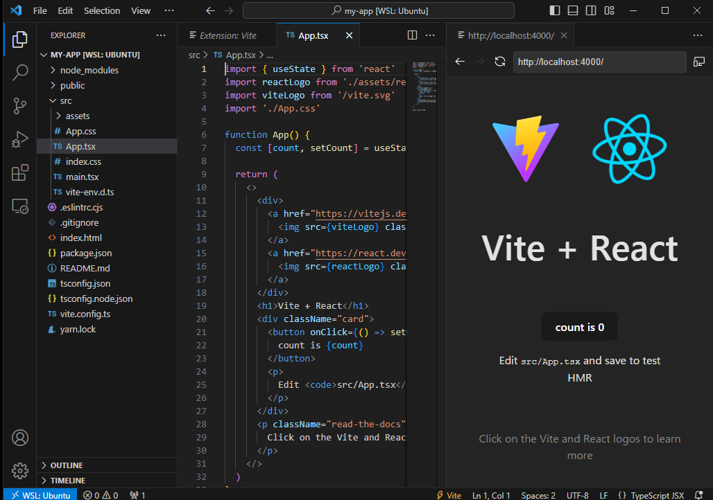This screenshot has height=500, width=713.
Task: Click the editor minimap
Action: click(424, 87)
